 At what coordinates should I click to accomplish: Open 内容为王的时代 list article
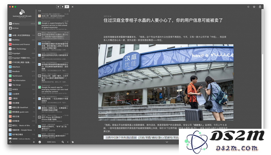(53, 128)
